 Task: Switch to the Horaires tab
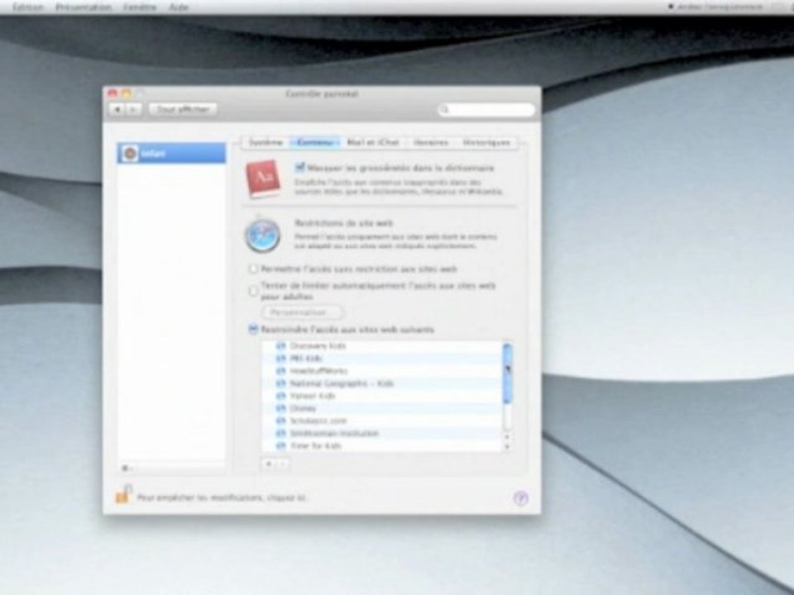point(430,143)
